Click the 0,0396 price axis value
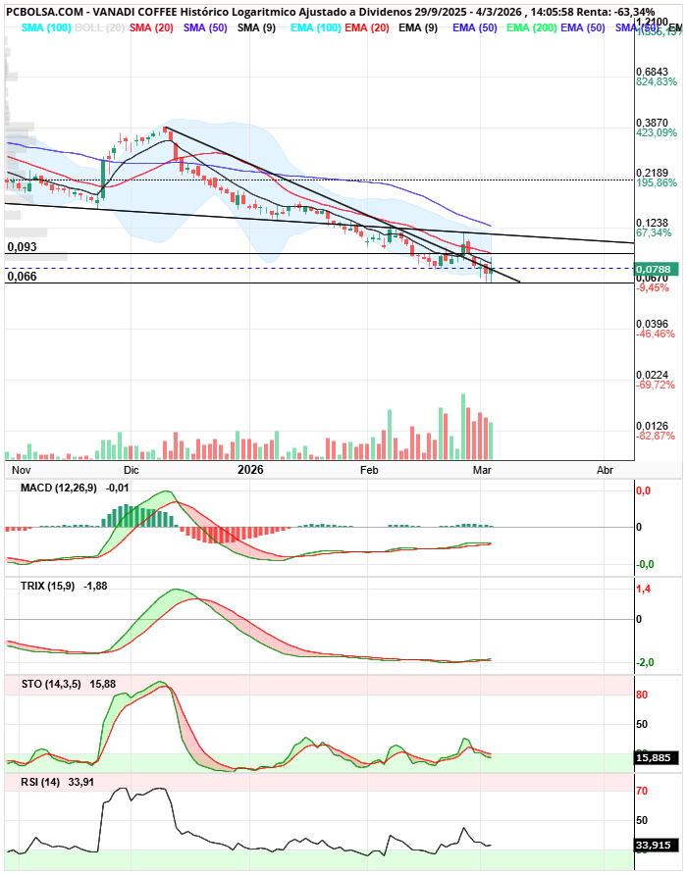 click(653, 325)
